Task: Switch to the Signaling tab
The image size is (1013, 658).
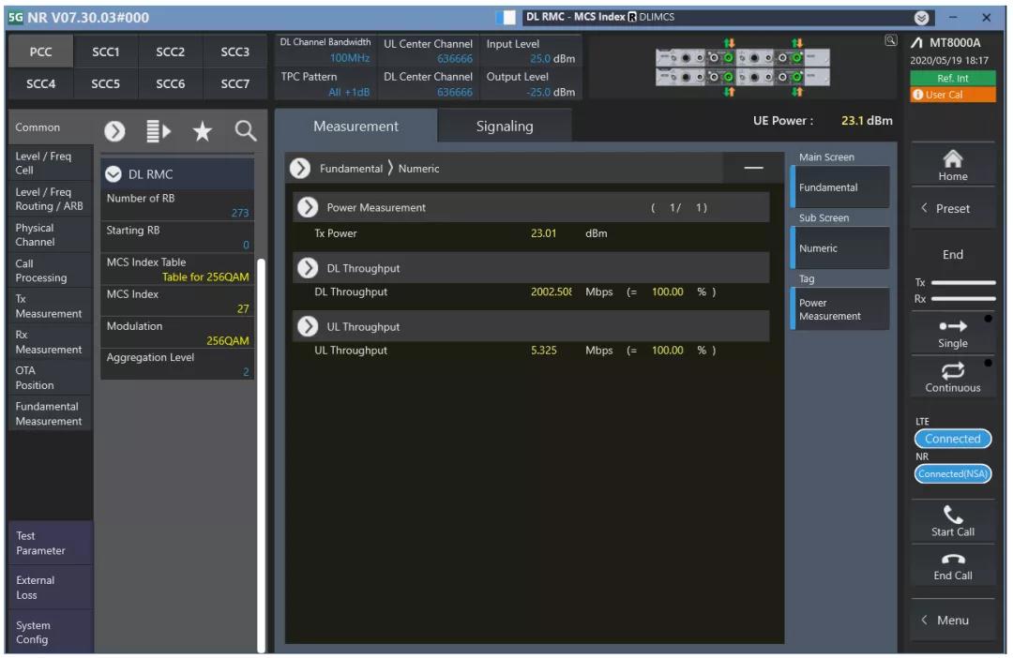Action: (x=504, y=127)
